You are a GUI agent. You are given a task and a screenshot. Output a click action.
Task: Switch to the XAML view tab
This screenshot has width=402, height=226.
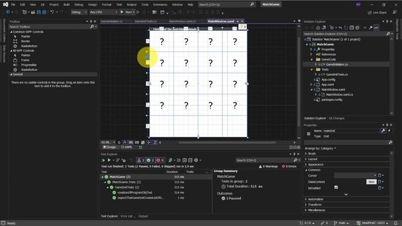pos(127,147)
